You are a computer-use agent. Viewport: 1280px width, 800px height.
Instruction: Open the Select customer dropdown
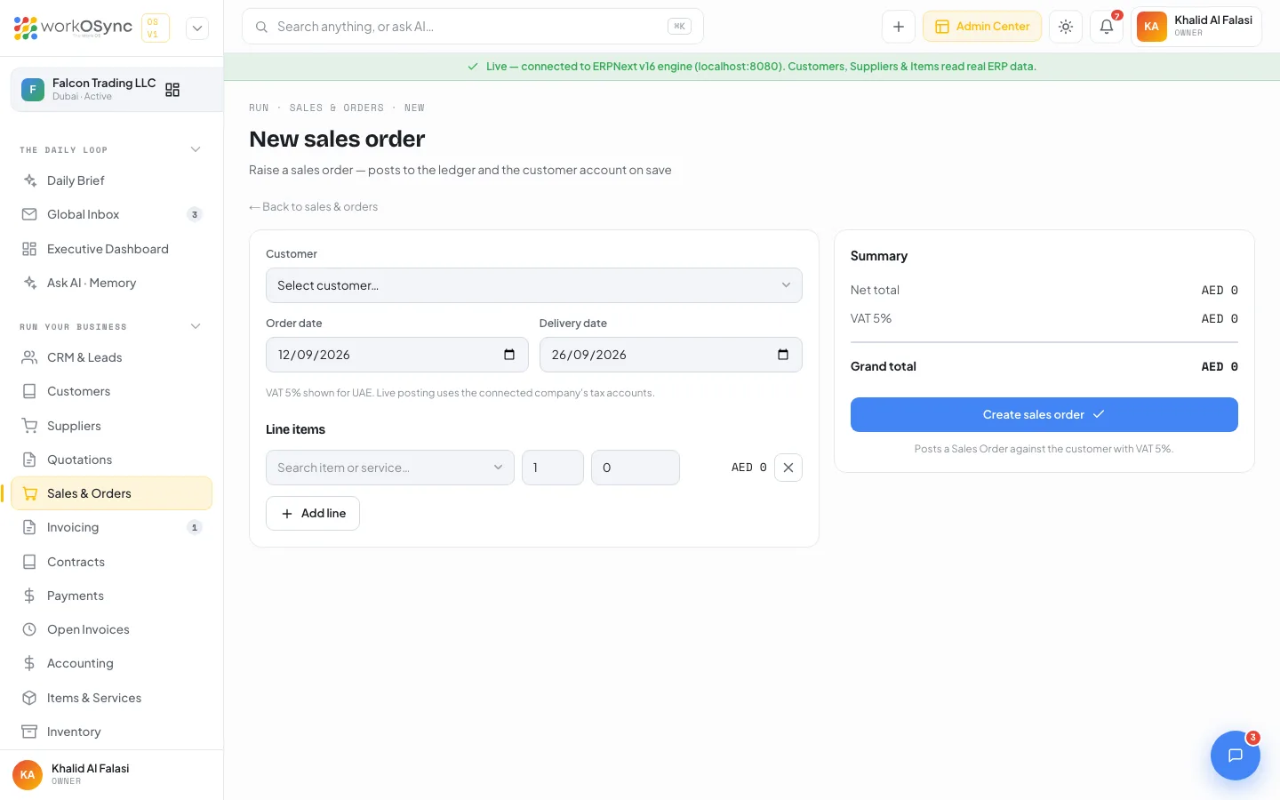pos(533,285)
